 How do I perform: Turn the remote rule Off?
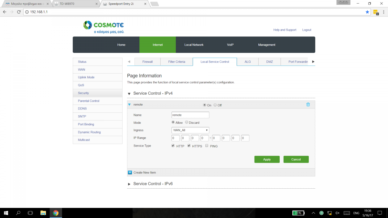pos(215,105)
